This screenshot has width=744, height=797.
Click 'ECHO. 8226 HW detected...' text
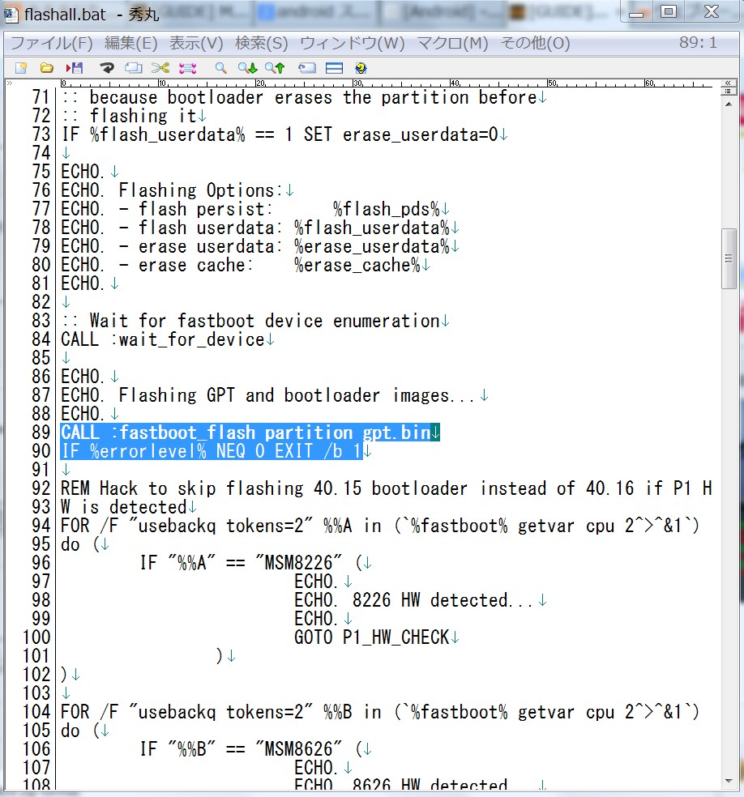tap(413, 600)
